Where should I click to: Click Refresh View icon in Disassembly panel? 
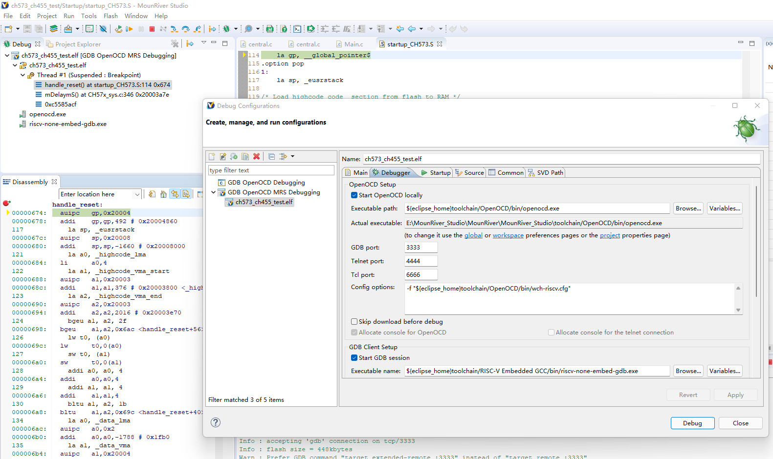[152, 194]
